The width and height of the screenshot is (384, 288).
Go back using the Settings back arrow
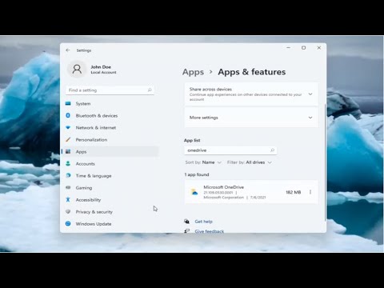point(68,50)
